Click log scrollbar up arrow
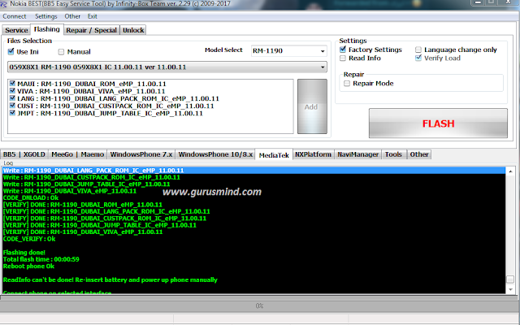Screen dimensions: 520x325 (510, 171)
